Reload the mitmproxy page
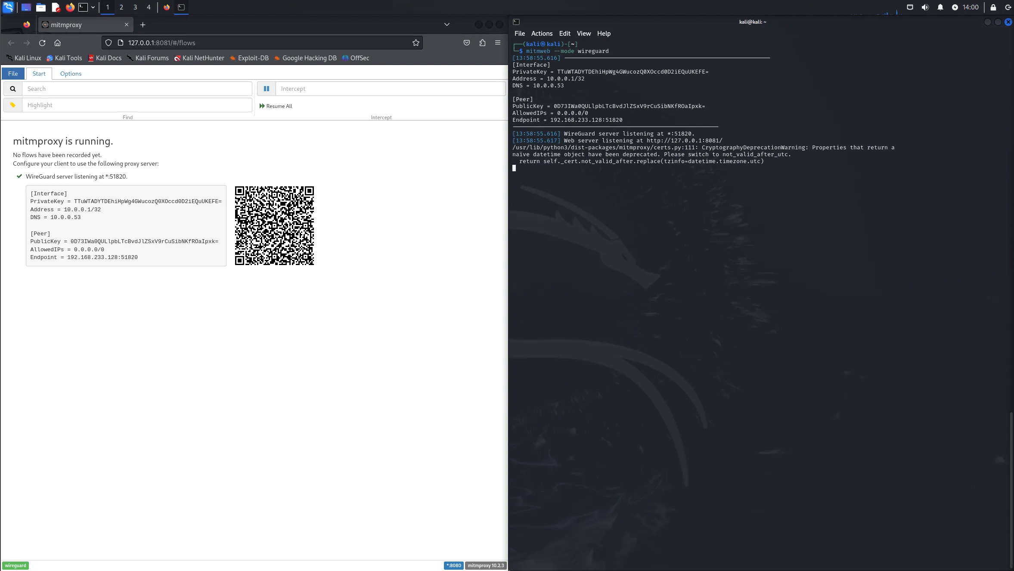The image size is (1014, 571). tap(42, 43)
